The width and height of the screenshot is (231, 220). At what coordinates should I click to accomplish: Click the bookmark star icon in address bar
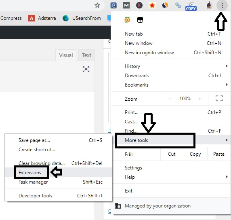pos(97,6)
